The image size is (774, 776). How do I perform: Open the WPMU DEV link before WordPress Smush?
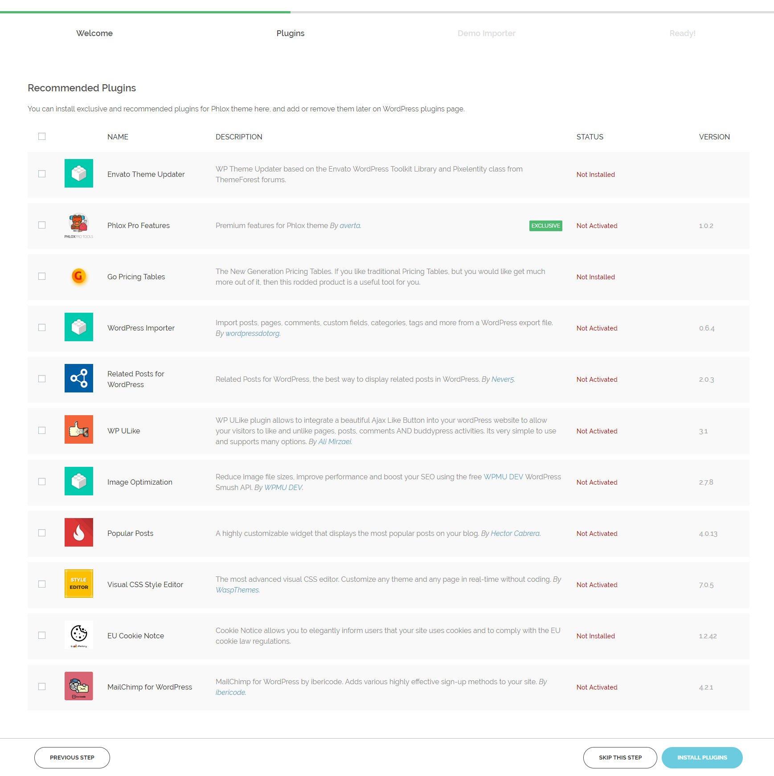coord(504,477)
